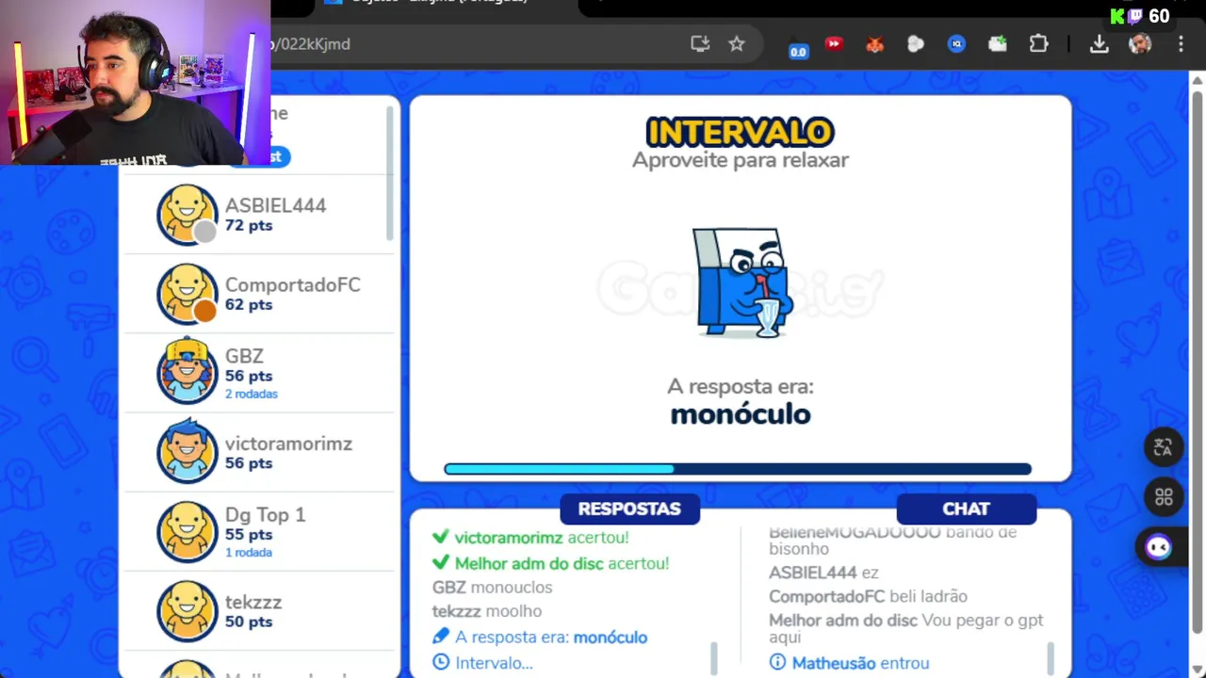
Task: Click the ComportadoFC player name
Action: click(x=292, y=284)
